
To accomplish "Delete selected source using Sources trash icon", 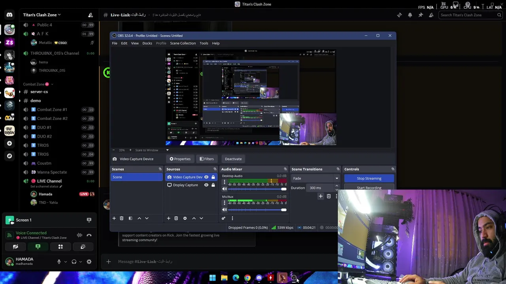I will click(x=176, y=218).
